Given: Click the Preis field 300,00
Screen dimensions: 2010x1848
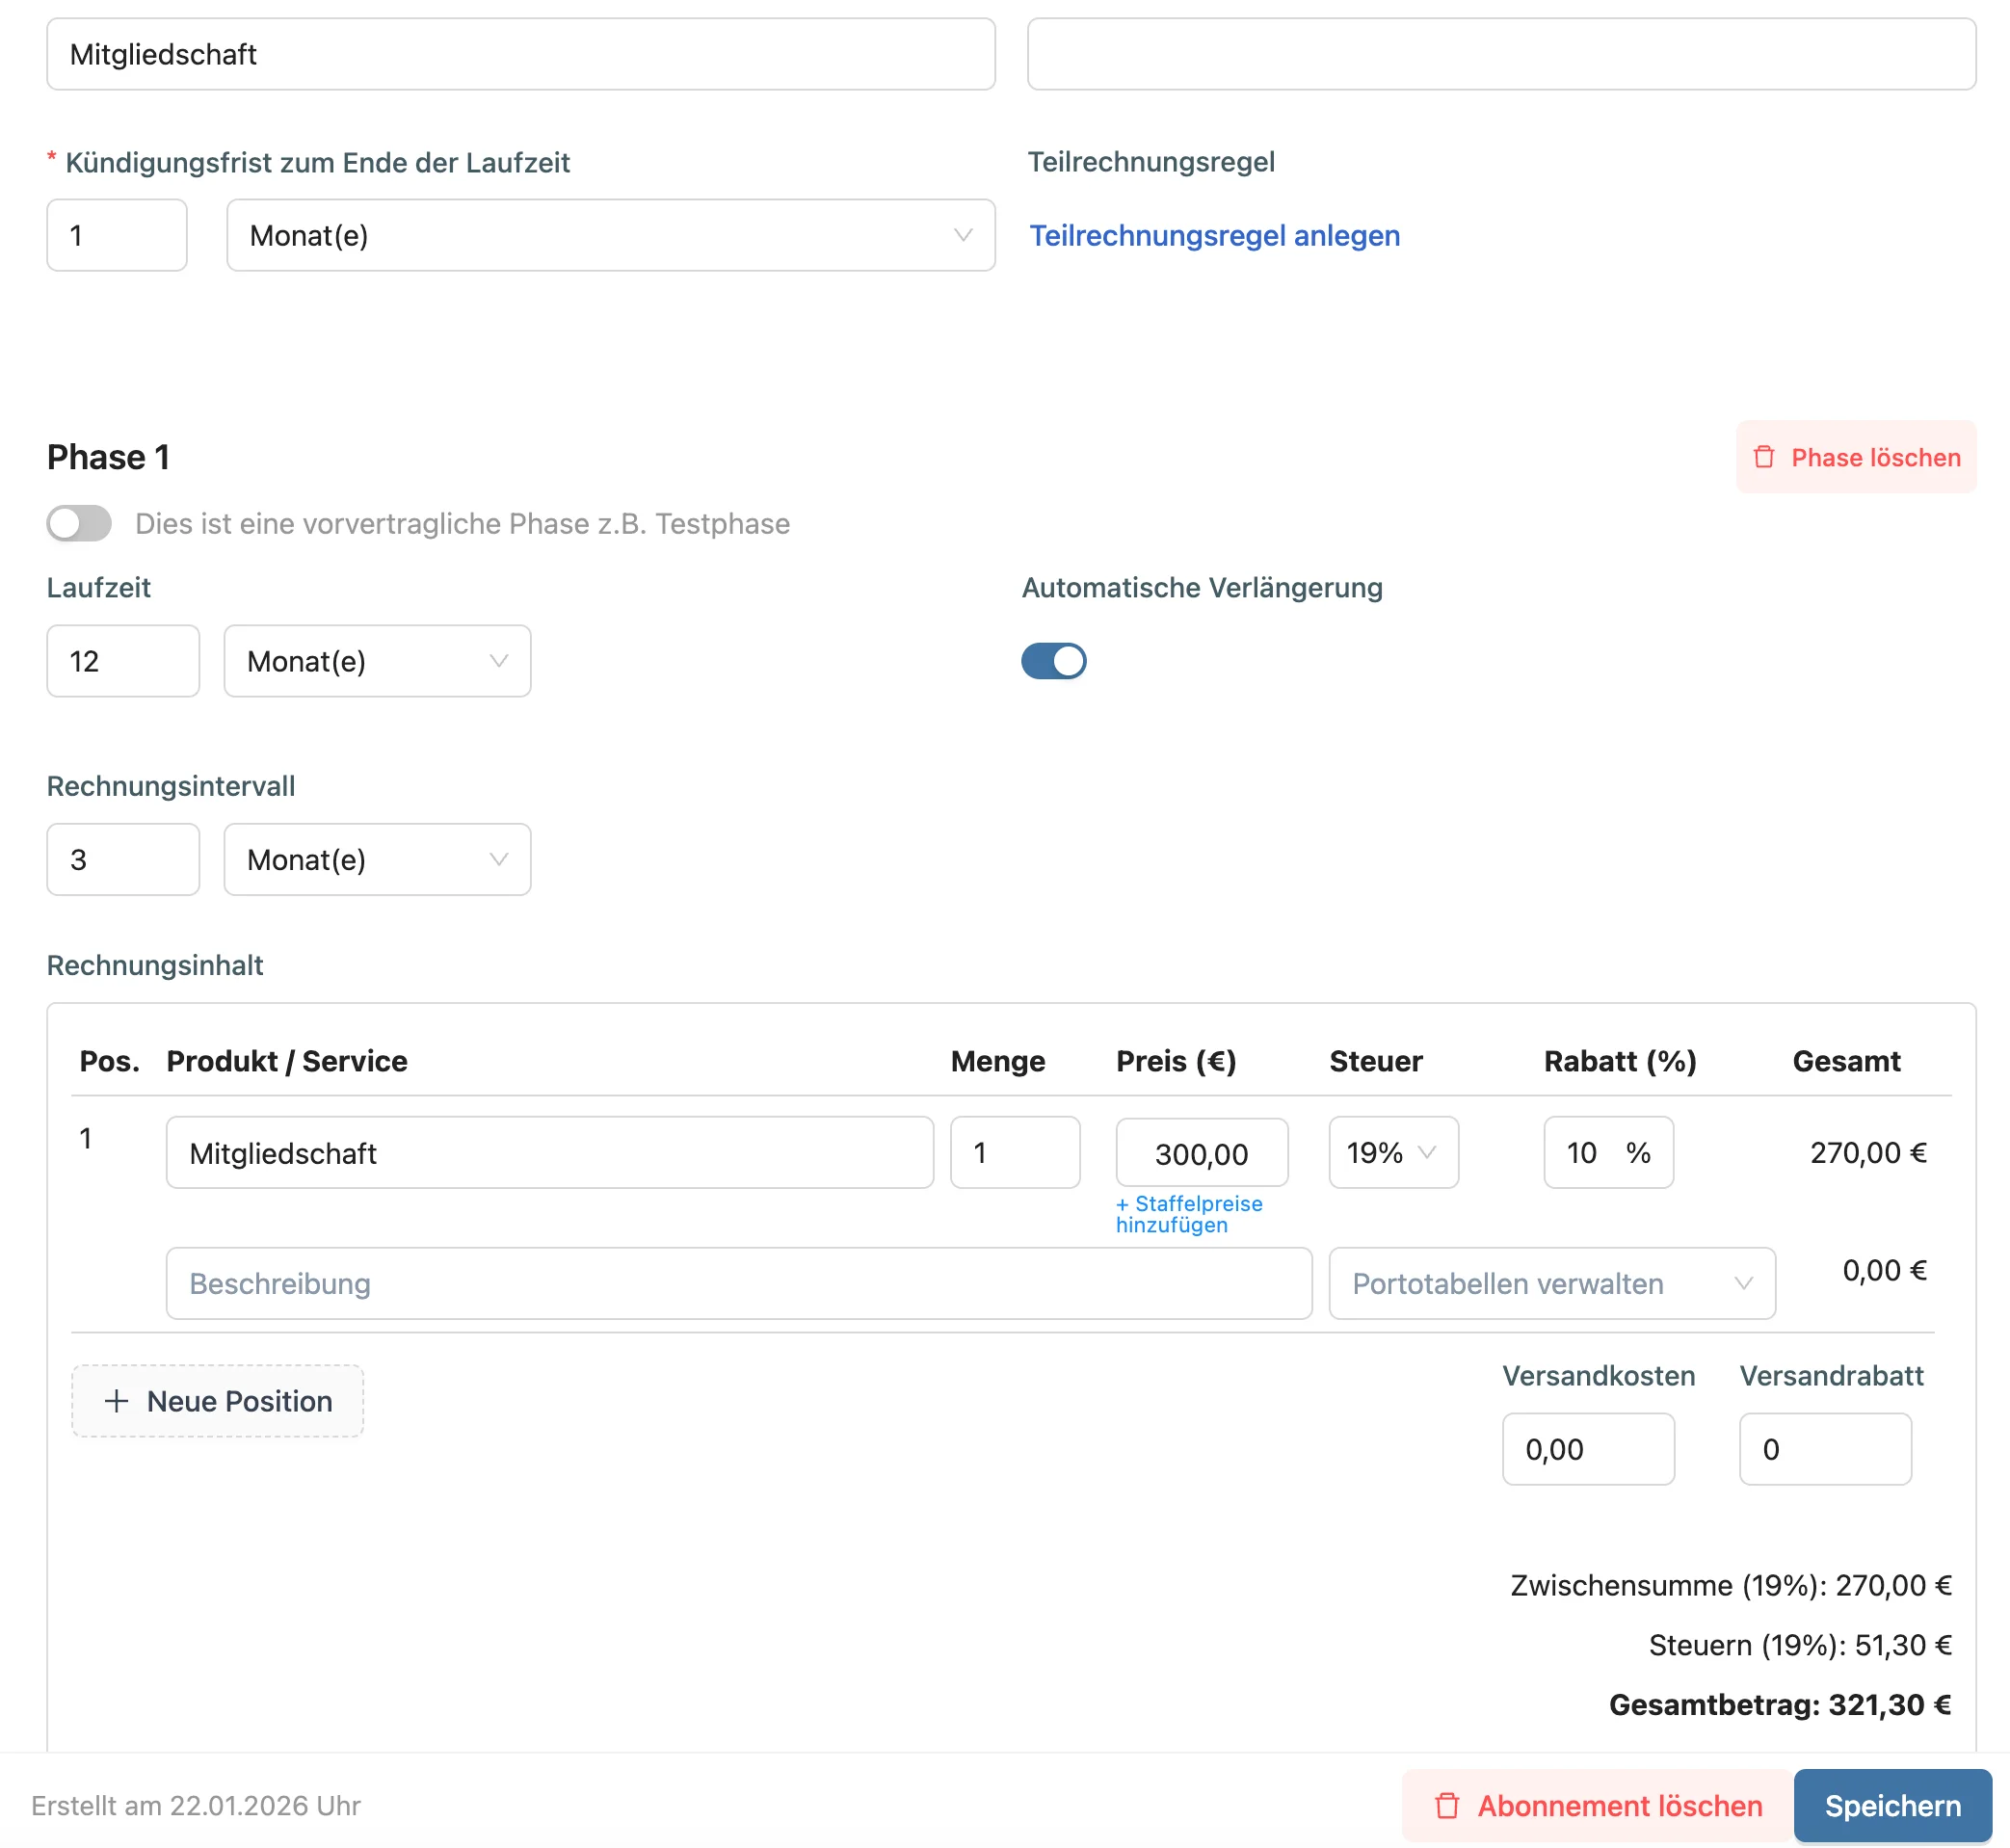Looking at the screenshot, I should (x=1201, y=1153).
